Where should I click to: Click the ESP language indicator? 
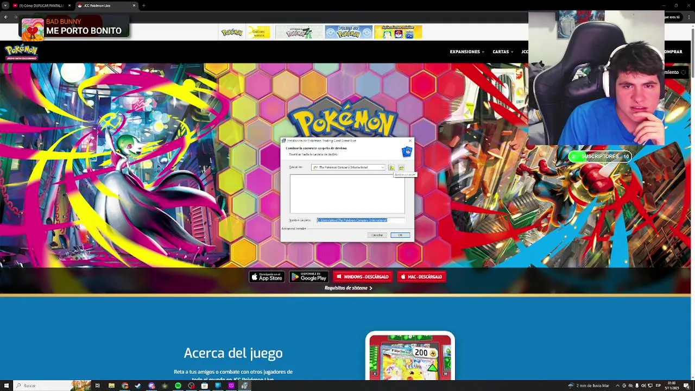click(x=658, y=386)
